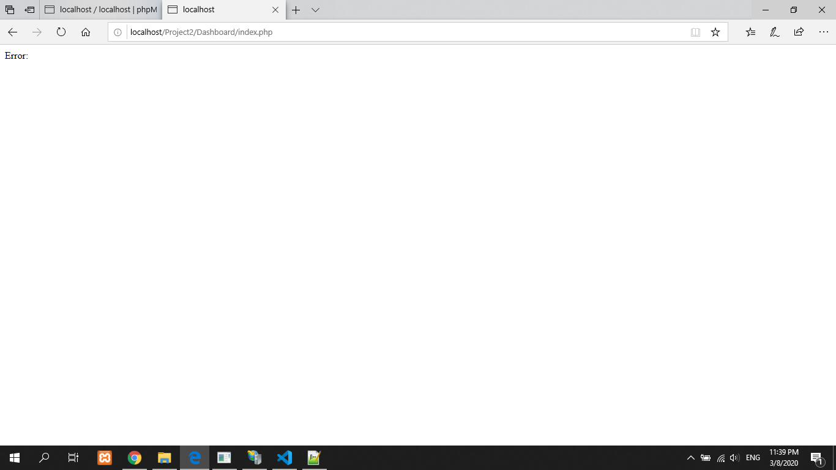Screen dimensions: 836x470
Task: Restore down the Edge window
Action: pos(794,10)
